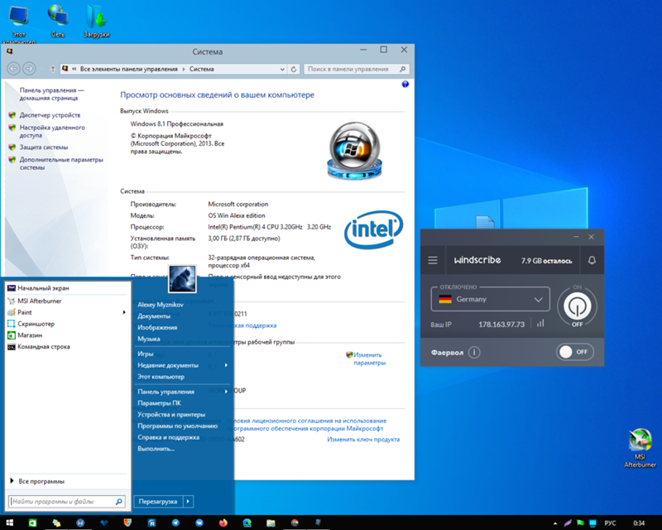This screenshot has height=530, width=662.
Task: Open Устройства и принтеры in Start menu
Action: tap(171, 415)
